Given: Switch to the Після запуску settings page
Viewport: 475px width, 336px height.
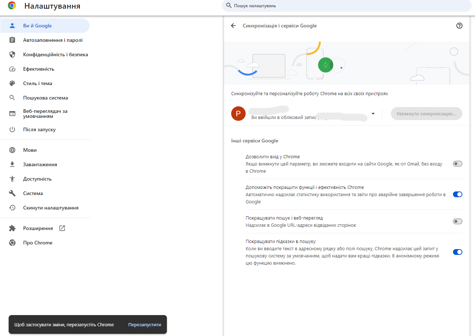Looking at the screenshot, I should click(x=39, y=129).
